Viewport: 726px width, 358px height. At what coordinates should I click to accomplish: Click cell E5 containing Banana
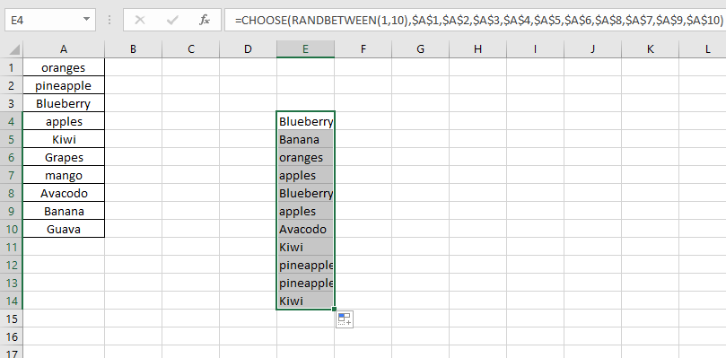pos(305,139)
